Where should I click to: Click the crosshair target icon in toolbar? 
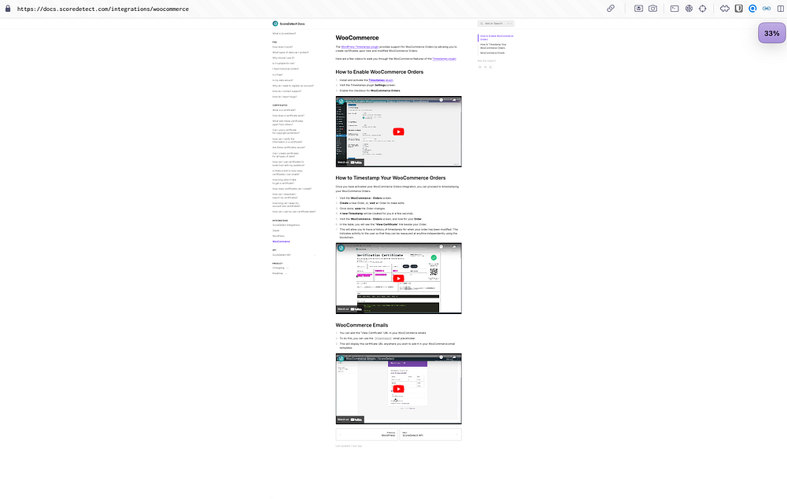tap(703, 9)
